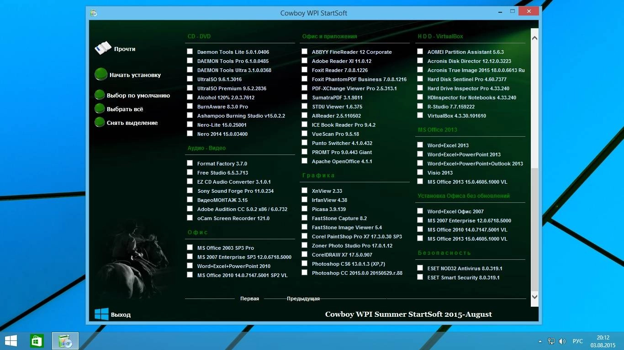
Task: Check ABBYY FineReader 12 Corporate
Action: [304, 51]
